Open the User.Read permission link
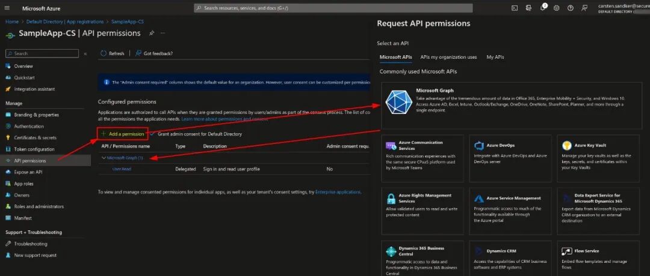 click(122, 169)
